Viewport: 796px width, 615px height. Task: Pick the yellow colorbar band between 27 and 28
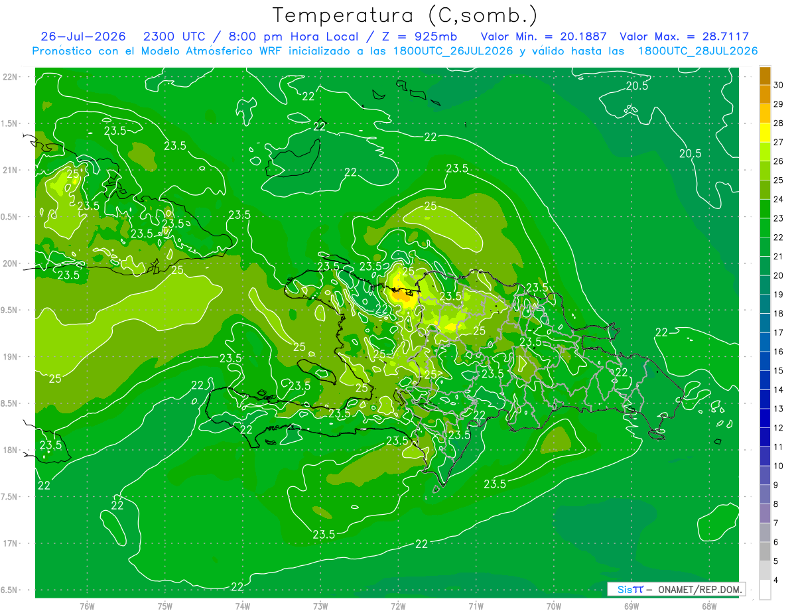click(x=765, y=133)
